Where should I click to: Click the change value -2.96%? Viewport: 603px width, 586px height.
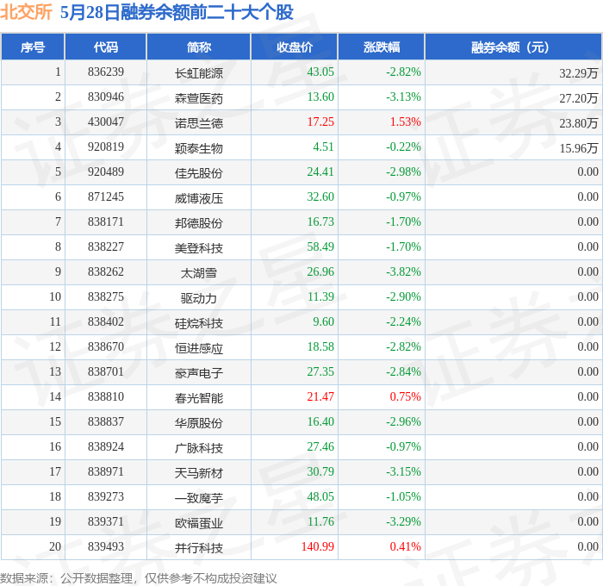tap(403, 421)
